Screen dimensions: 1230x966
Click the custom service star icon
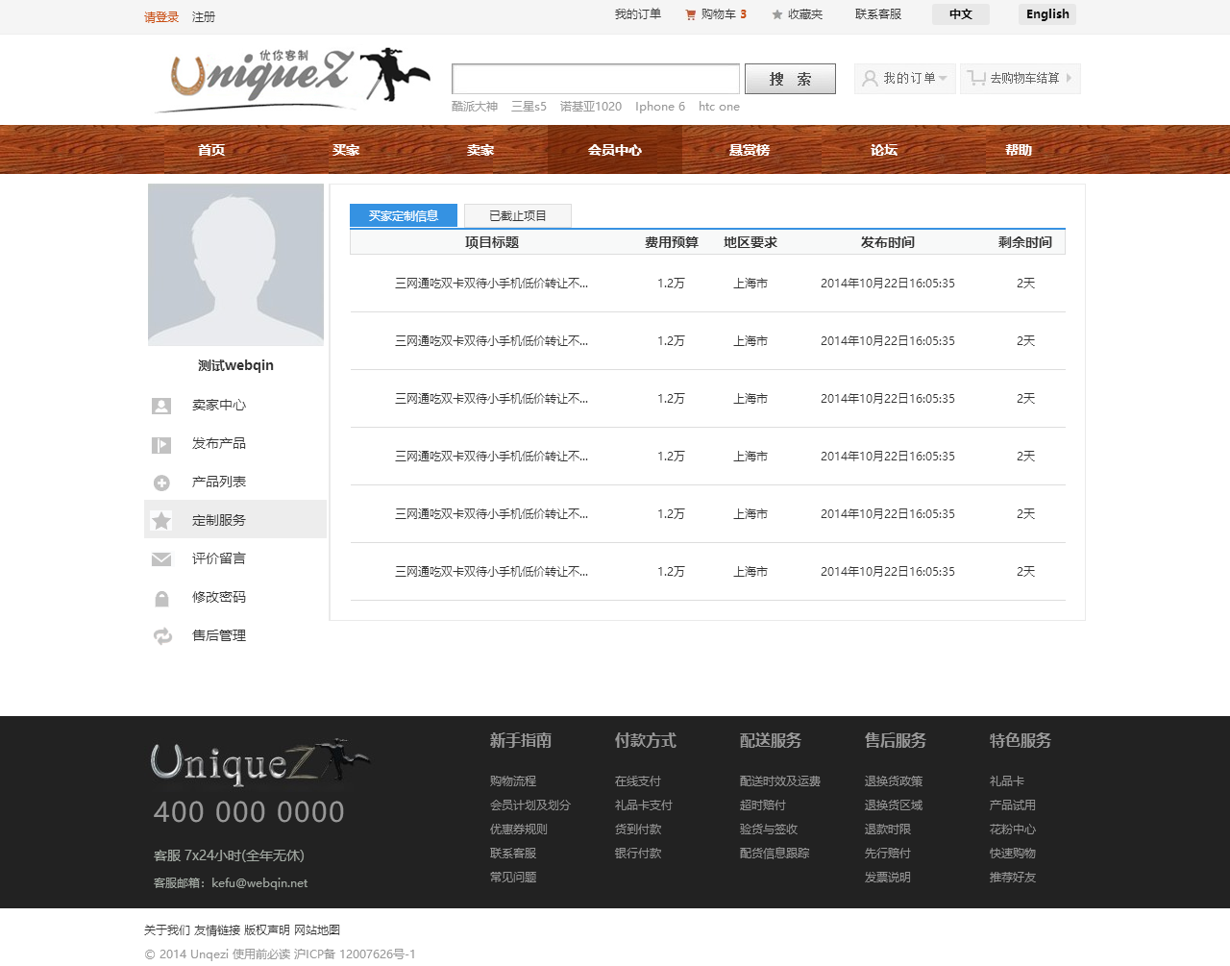(161, 520)
